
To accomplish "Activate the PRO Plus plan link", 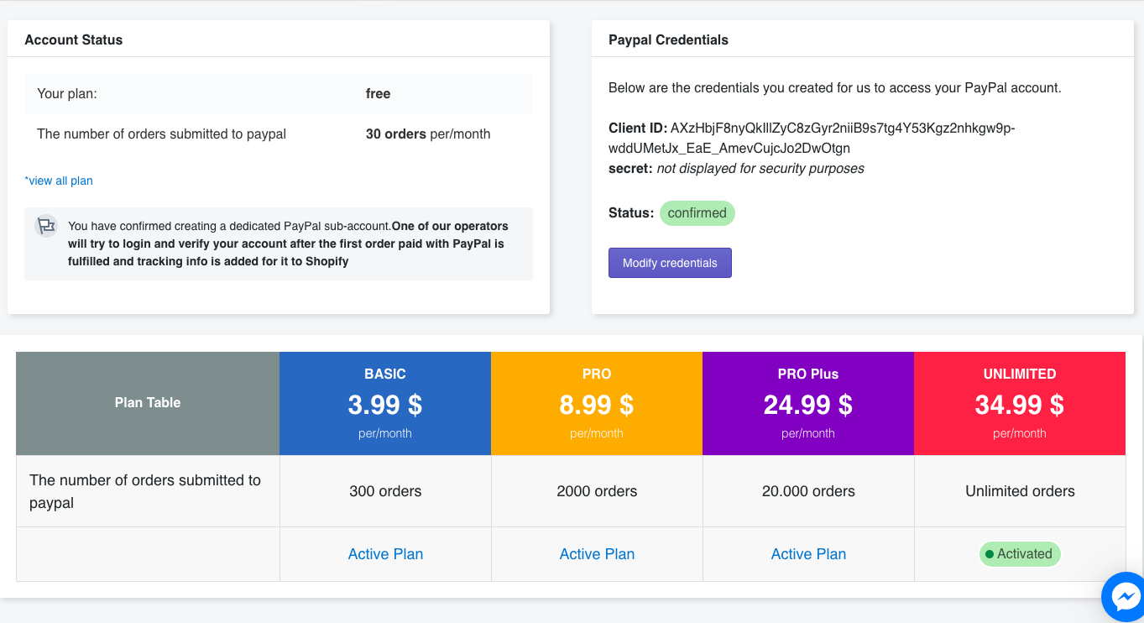I will 808,554.
